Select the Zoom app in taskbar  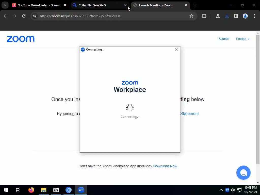pos(81,190)
